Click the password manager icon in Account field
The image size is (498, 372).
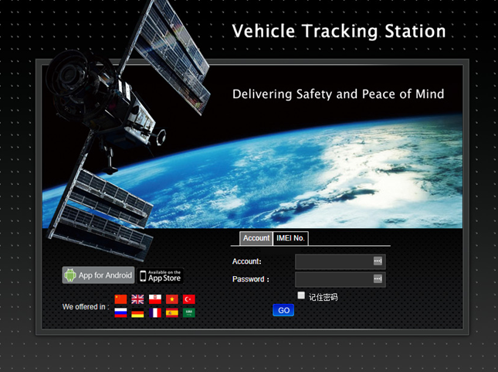pos(378,261)
